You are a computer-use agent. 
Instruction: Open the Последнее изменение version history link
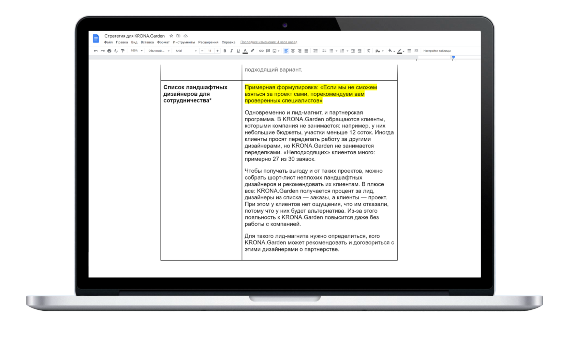coord(269,42)
